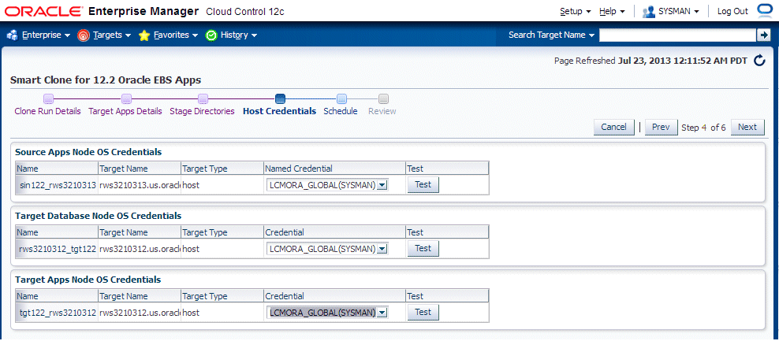Image resolution: width=779 pixels, height=341 pixels.
Task: Go to Clone Run Details step link
Action: pyautogui.click(x=47, y=111)
